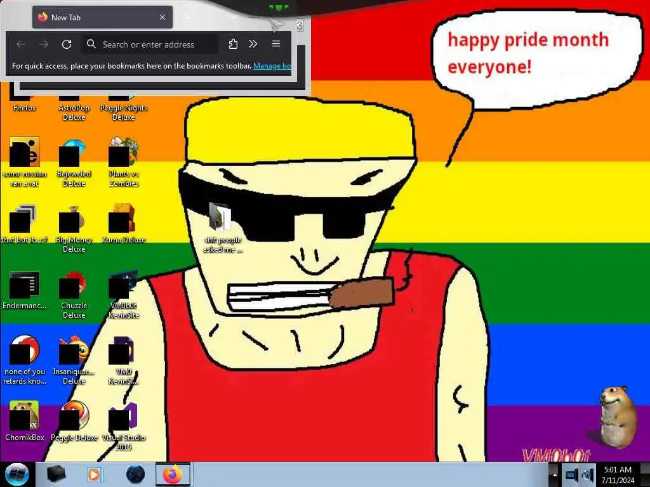Select the New Tab tab

coord(102,17)
